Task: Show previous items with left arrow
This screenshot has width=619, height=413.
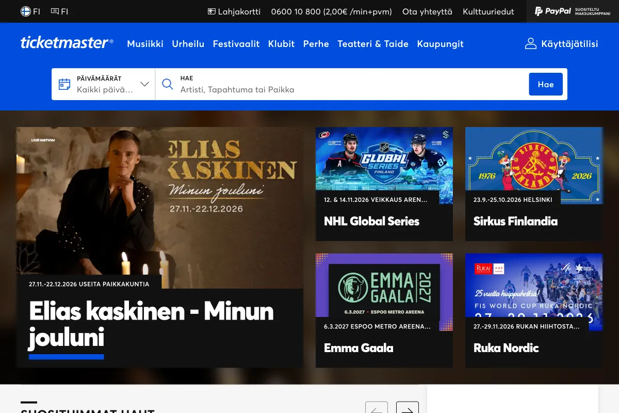Action: (x=377, y=407)
